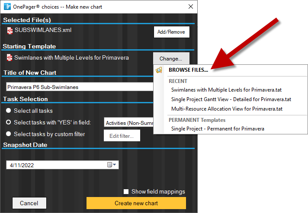The height and width of the screenshot is (213, 308).
Task: Click BROWSE FILES... menu entry
Action: tap(188, 70)
